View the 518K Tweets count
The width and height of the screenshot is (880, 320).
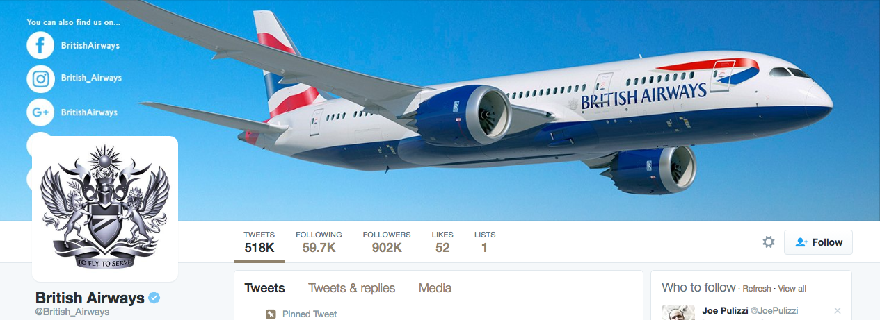click(259, 242)
